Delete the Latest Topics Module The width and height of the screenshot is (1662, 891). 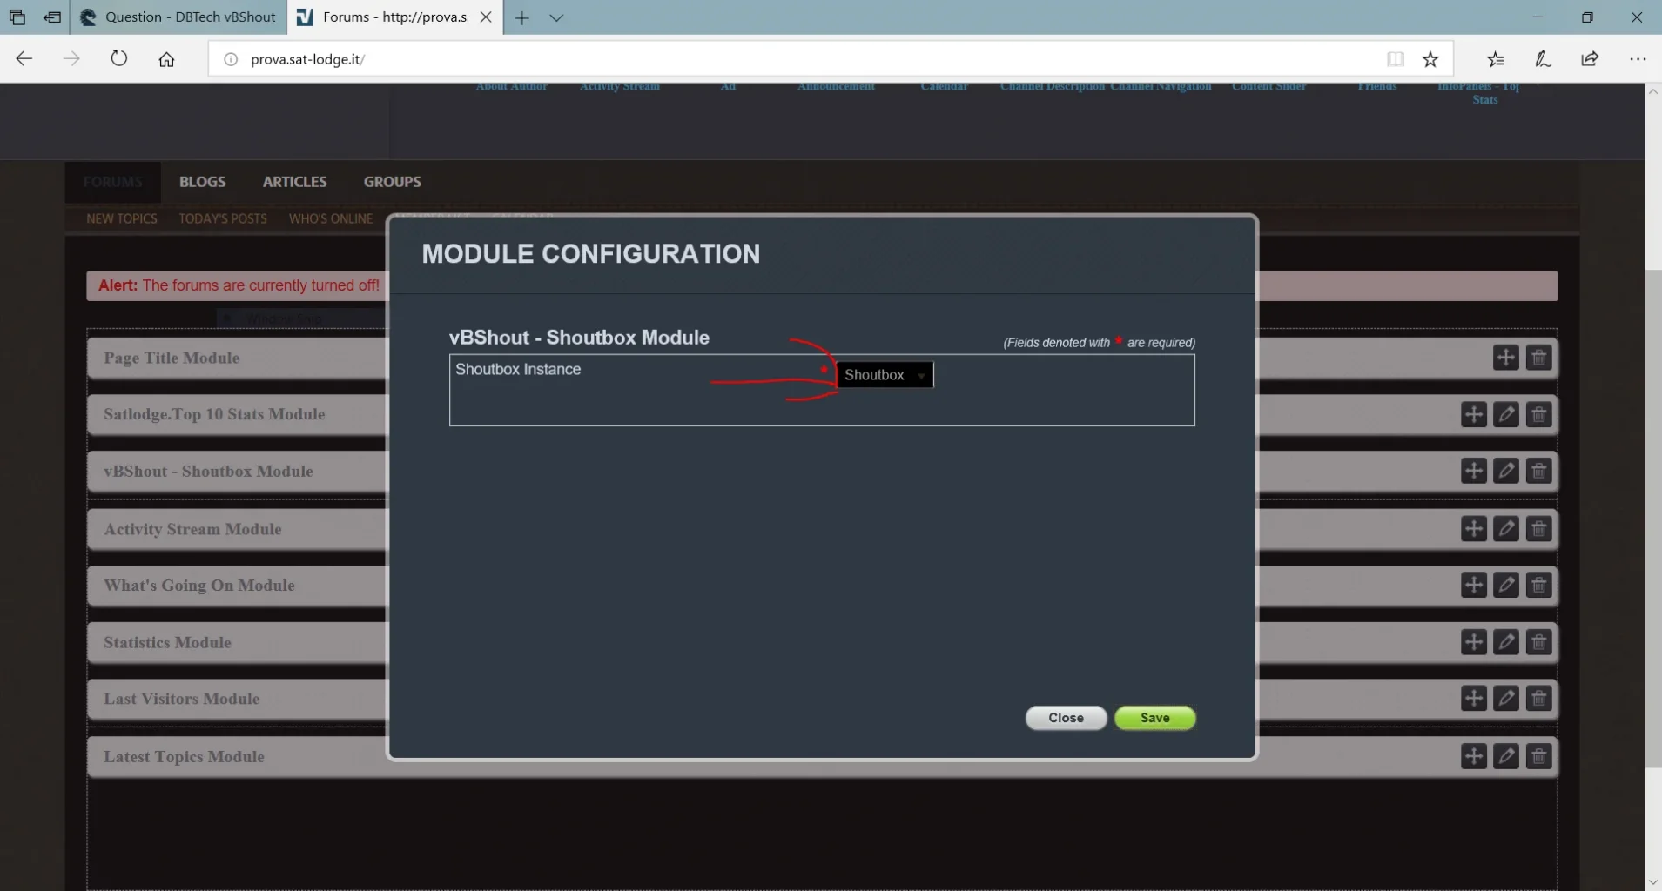[1538, 756]
